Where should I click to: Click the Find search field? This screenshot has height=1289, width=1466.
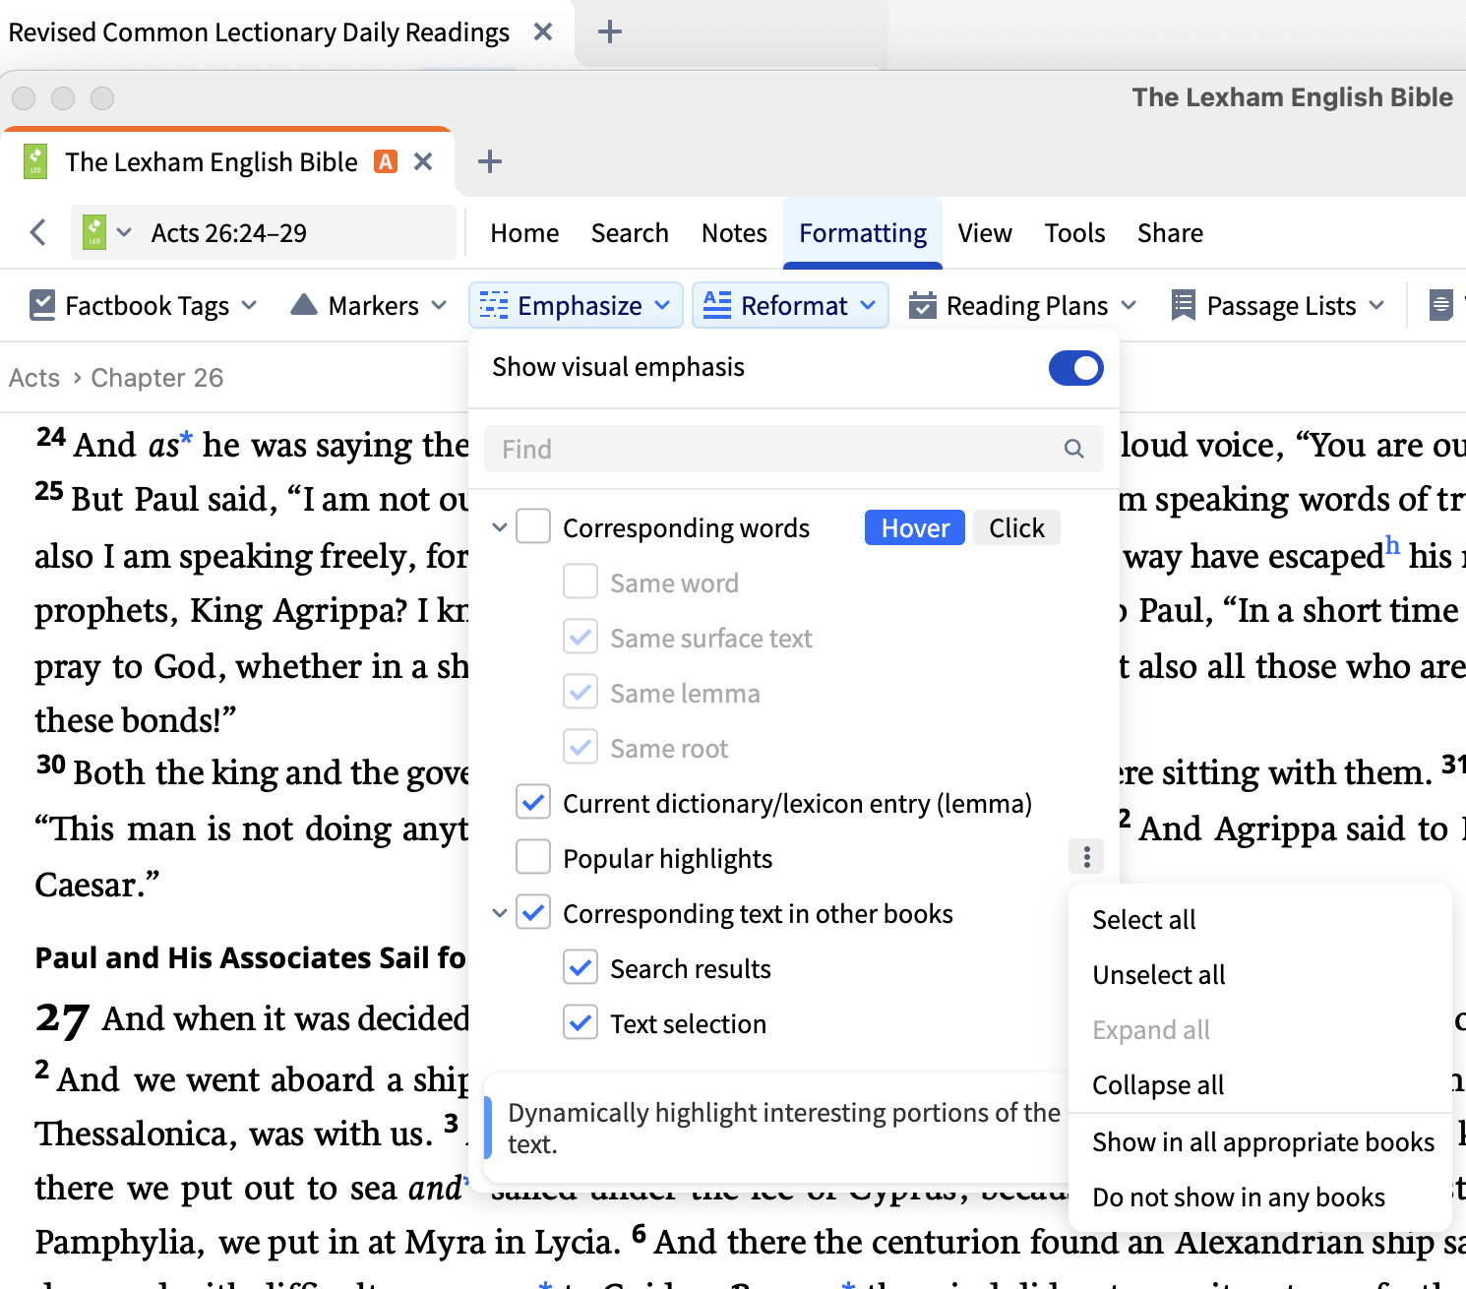coord(793,449)
